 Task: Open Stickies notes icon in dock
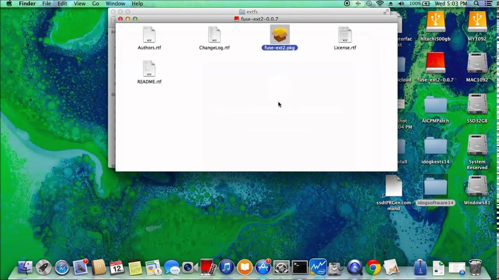[135, 268]
